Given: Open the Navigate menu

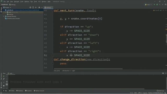Looking at the screenshot, I should pos(17,2).
